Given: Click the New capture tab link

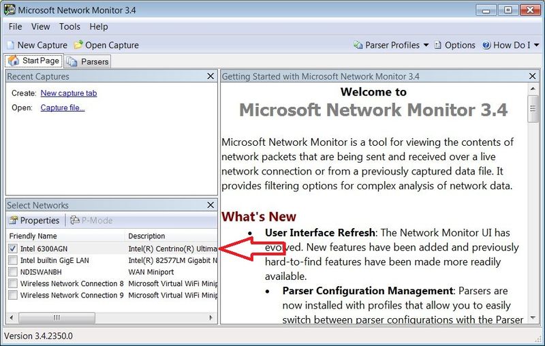Looking at the screenshot, I should [68, 93].
